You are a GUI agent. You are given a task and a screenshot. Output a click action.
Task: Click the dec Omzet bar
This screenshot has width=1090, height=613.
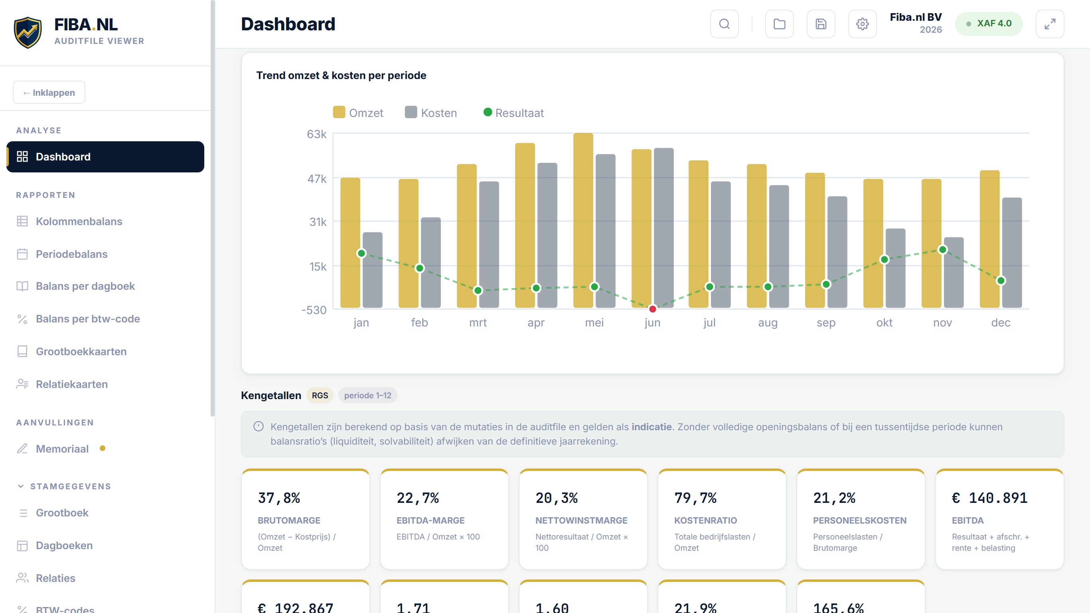coord(990,239)
